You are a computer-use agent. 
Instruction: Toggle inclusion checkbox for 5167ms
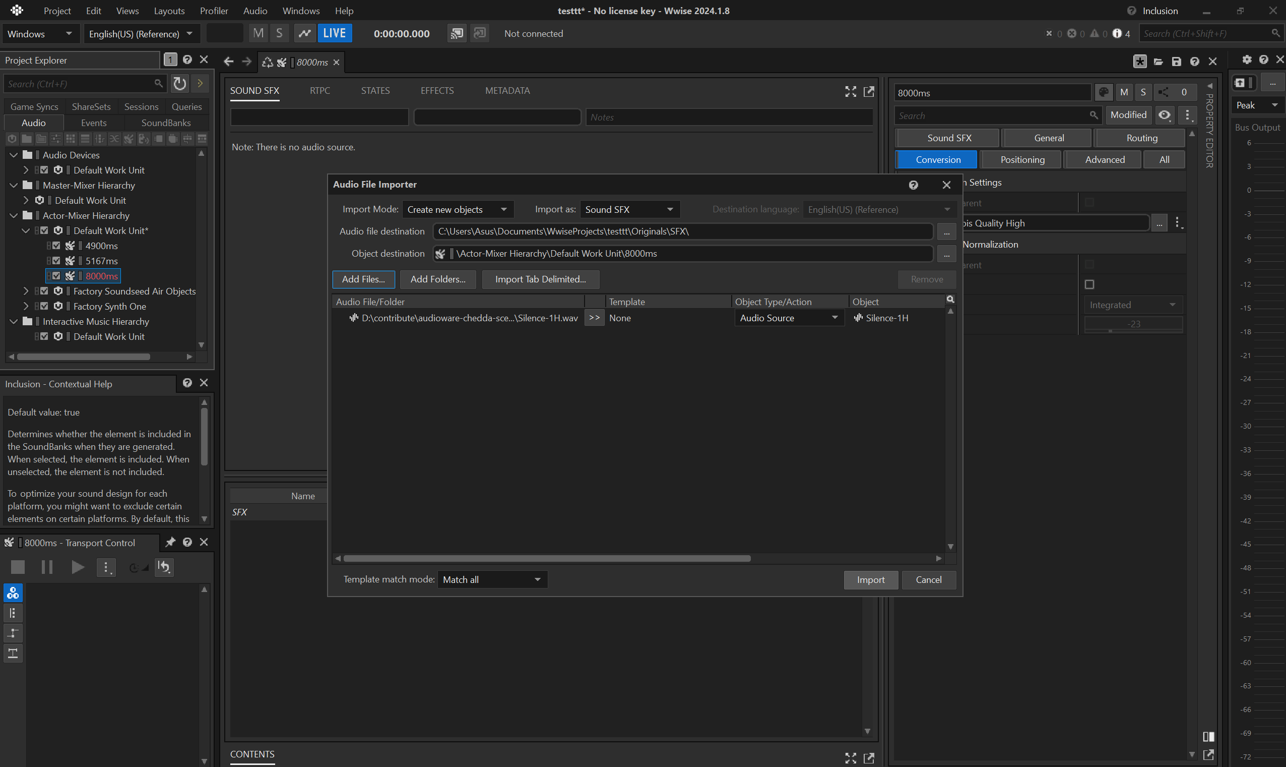pos(56,261)
